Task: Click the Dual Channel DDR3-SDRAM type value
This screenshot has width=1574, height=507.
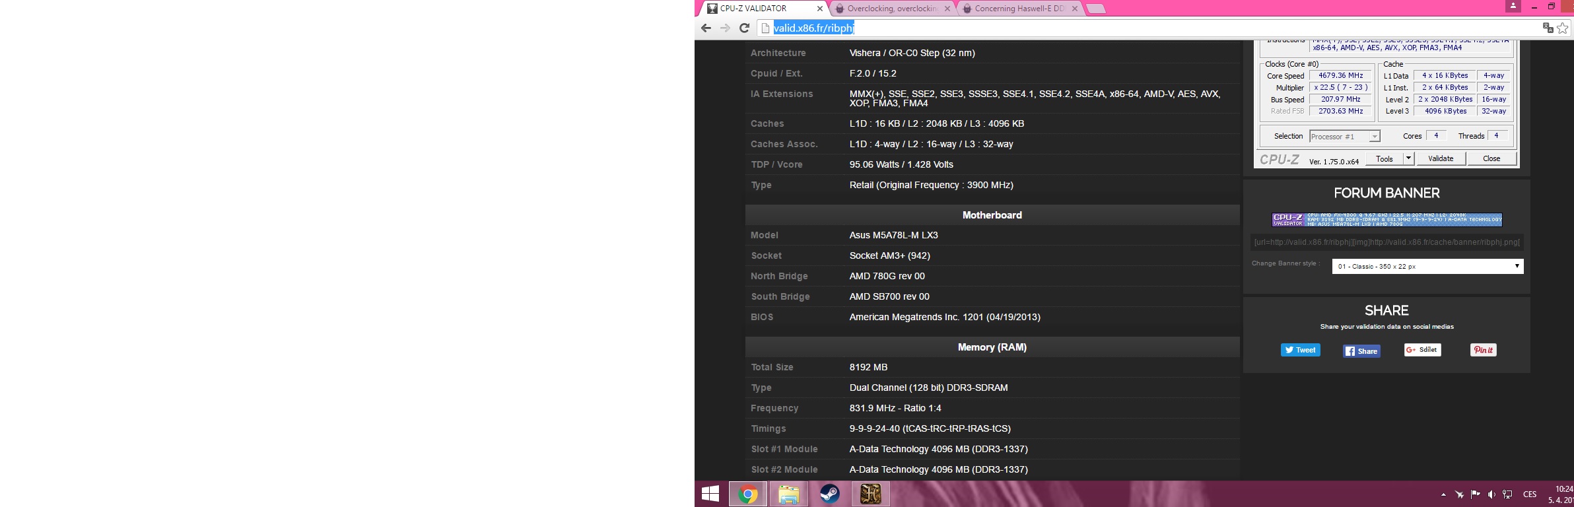Action: pyautogui.click(x=928, y=388)
